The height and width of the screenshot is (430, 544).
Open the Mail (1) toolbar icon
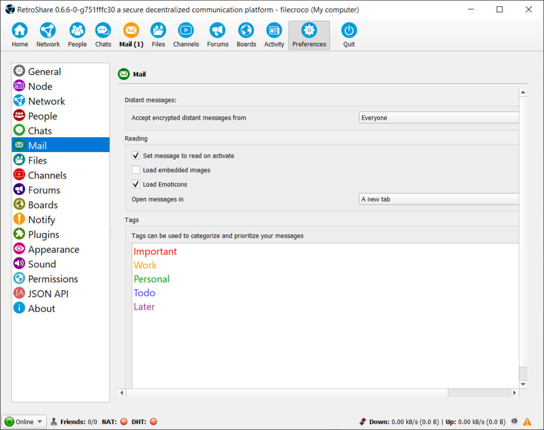[131, 35]
